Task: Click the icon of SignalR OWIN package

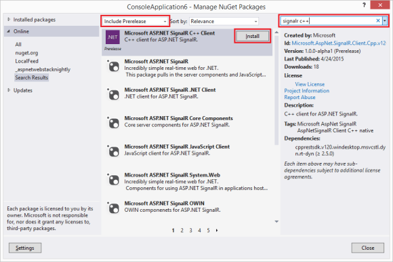Action: [x=114, y=208]
